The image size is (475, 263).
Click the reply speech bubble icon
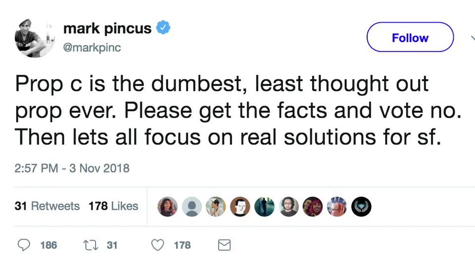(x=24, y=245)
